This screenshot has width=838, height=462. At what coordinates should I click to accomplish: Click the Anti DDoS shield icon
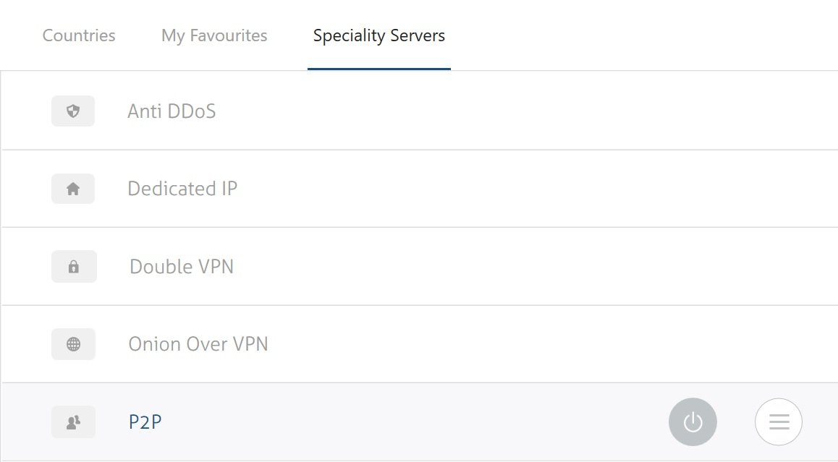[73, 111]
